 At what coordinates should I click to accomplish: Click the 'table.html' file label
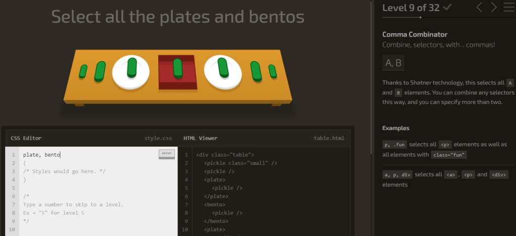pyautogui.click(x=329, y=138)
